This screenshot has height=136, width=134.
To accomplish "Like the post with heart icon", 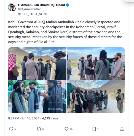I will (x=66, y=129).
